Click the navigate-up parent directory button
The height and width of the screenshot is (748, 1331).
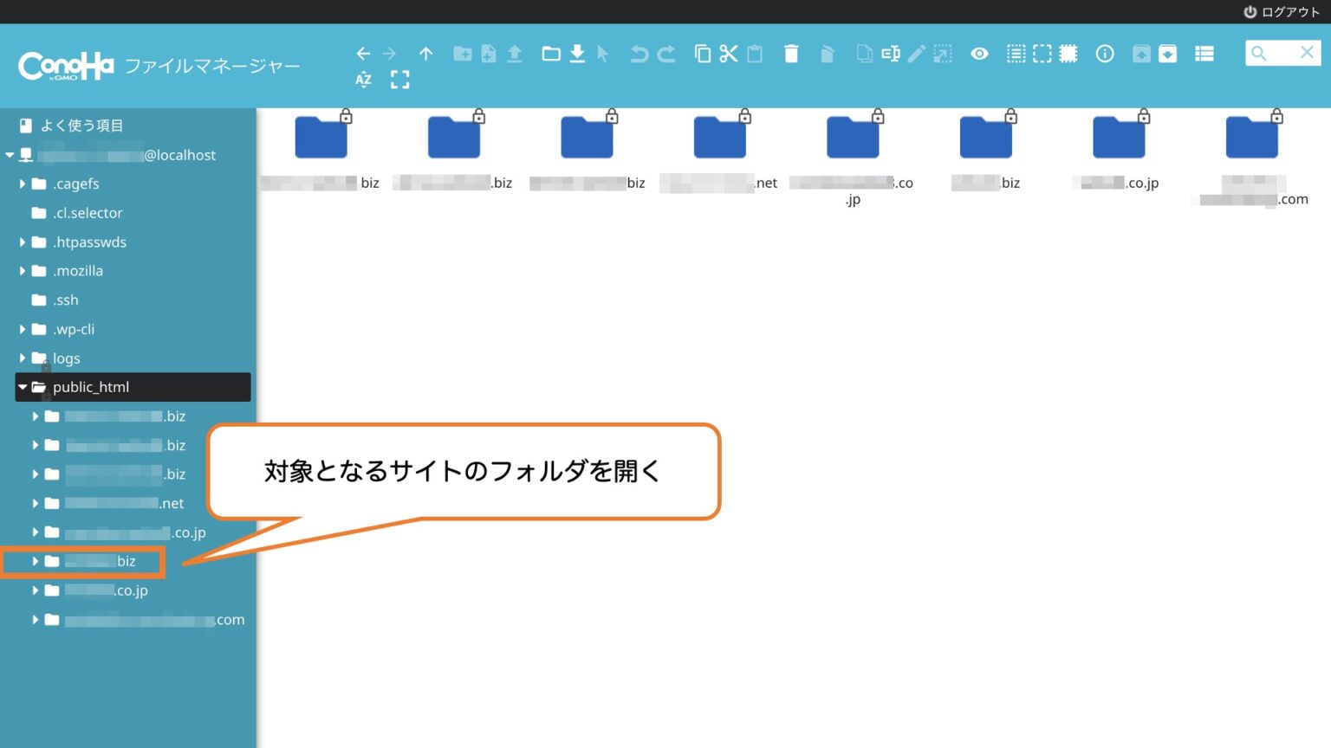(426, 54)
